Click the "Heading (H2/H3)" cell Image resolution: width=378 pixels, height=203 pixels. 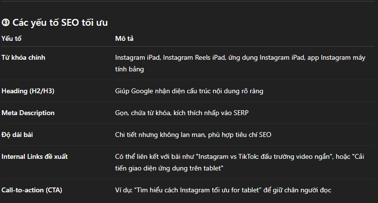[x=28, y=91]
